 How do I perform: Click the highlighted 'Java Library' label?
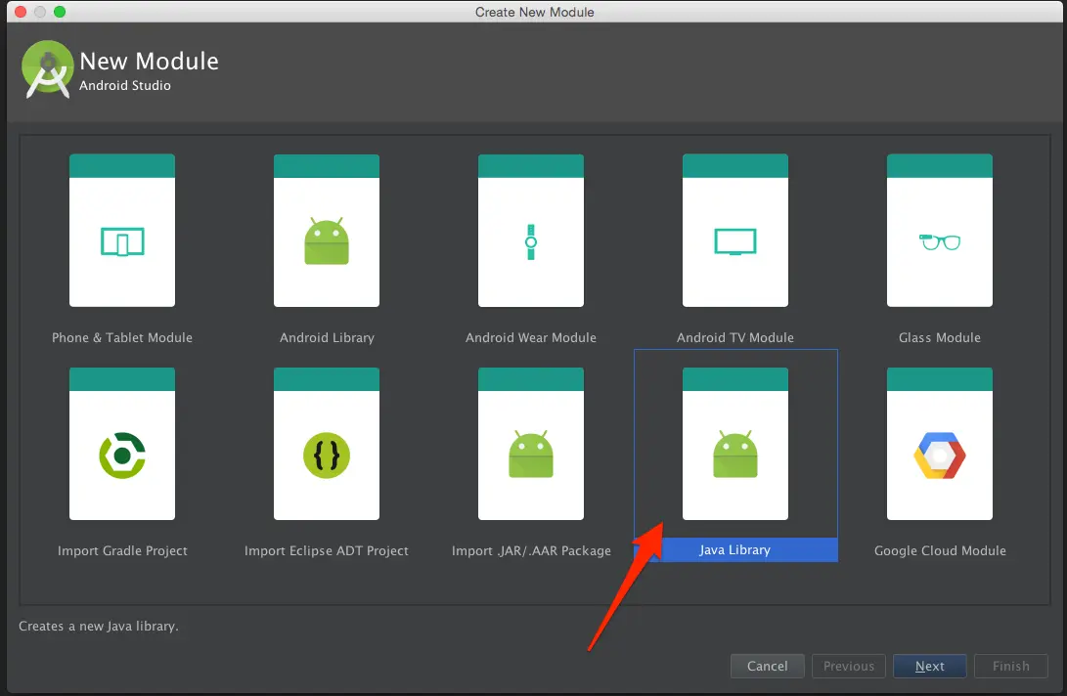pos(735,549)
